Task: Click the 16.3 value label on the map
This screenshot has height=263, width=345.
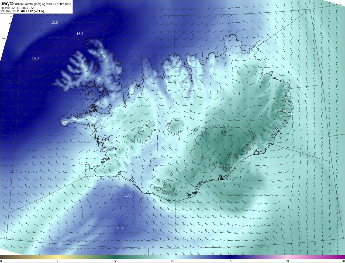Action: tap(35, 58)
